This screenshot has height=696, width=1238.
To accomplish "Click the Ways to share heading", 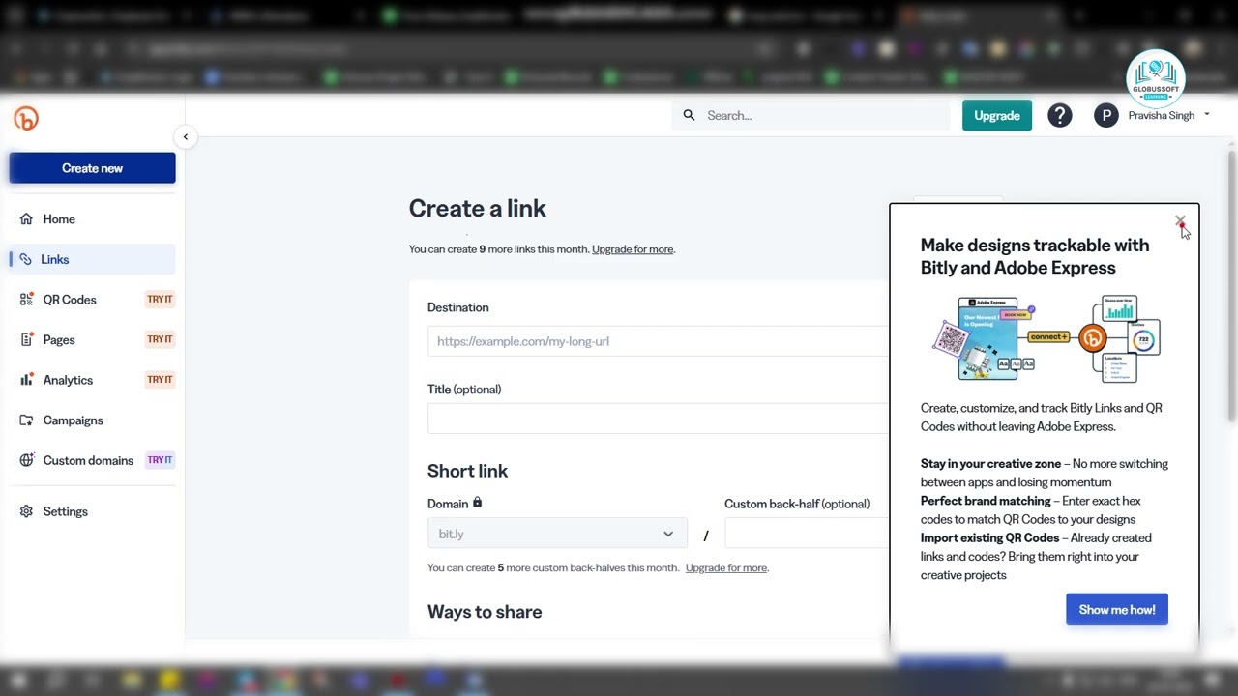I will tap(485, 612).
